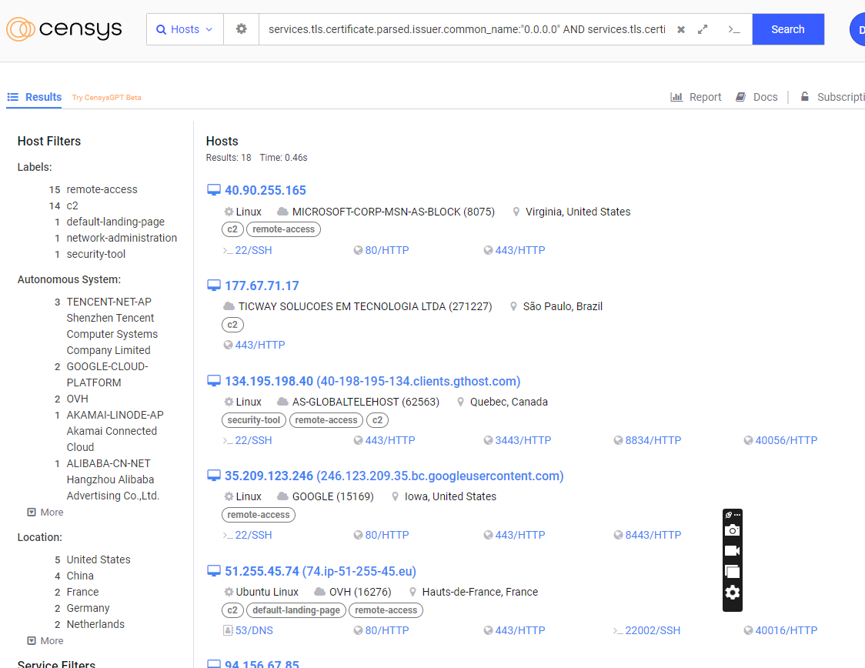Take screenshot with camera icon in floating toolbar
Screen dimensions: 865x668
pos(732,530)
